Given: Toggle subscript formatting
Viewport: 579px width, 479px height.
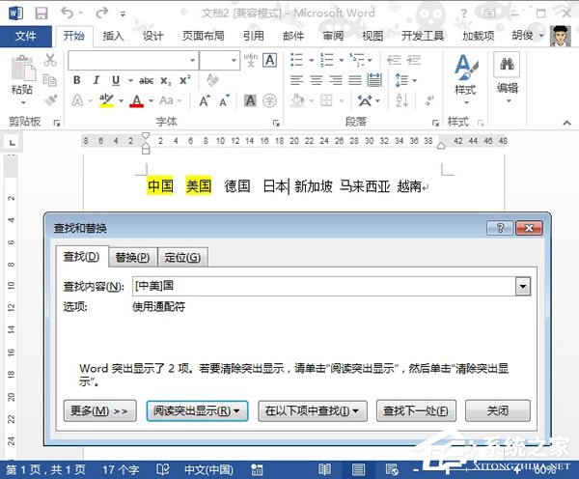Looking at the screenshot, I should [166, 80].
